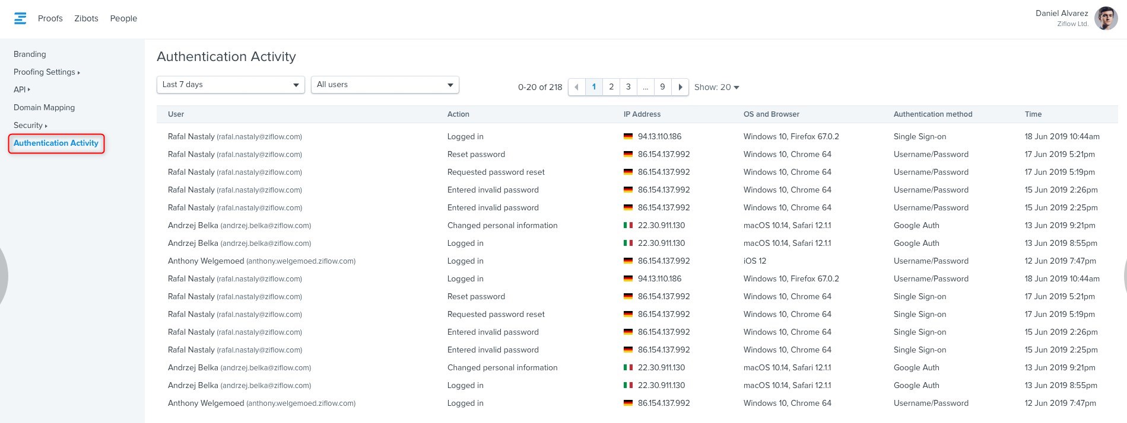Sort by the Time column header
Image resolution: width=1127 pixels, height=423 pixels.
point(1033,114)
